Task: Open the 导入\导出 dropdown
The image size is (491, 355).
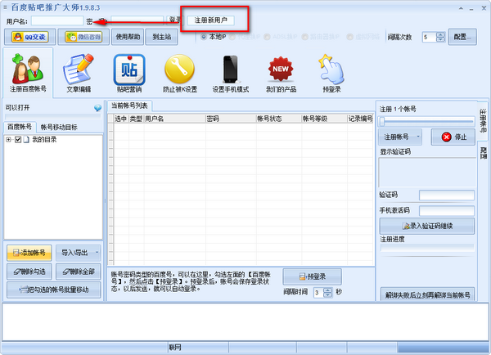Action: [79, 252]
